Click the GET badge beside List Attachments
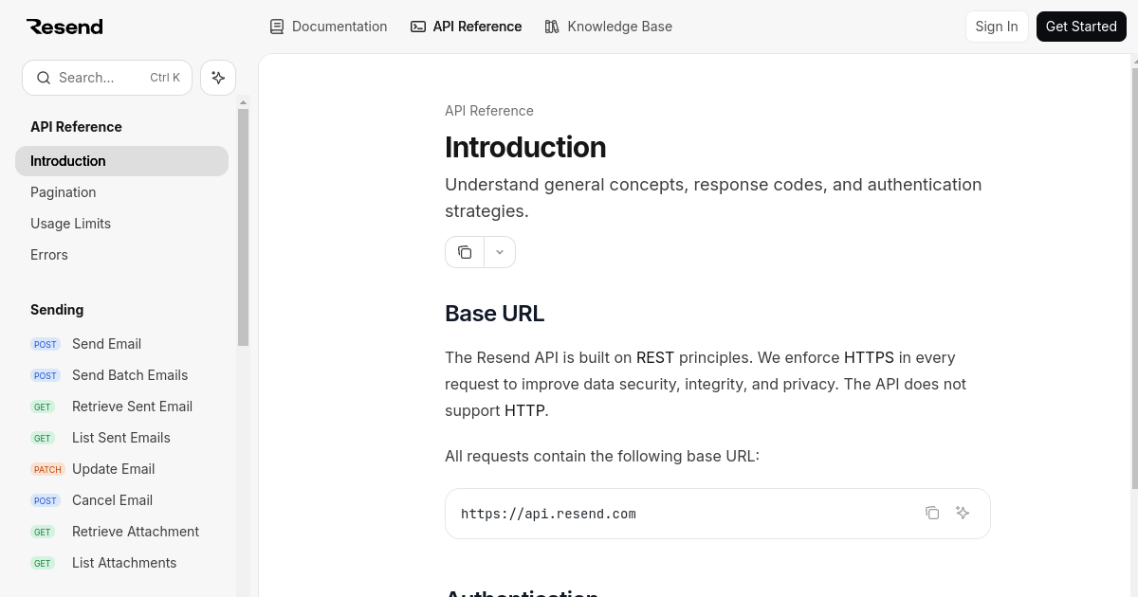This screenshot has height=597, width=1138. click(x=43, y=563)
